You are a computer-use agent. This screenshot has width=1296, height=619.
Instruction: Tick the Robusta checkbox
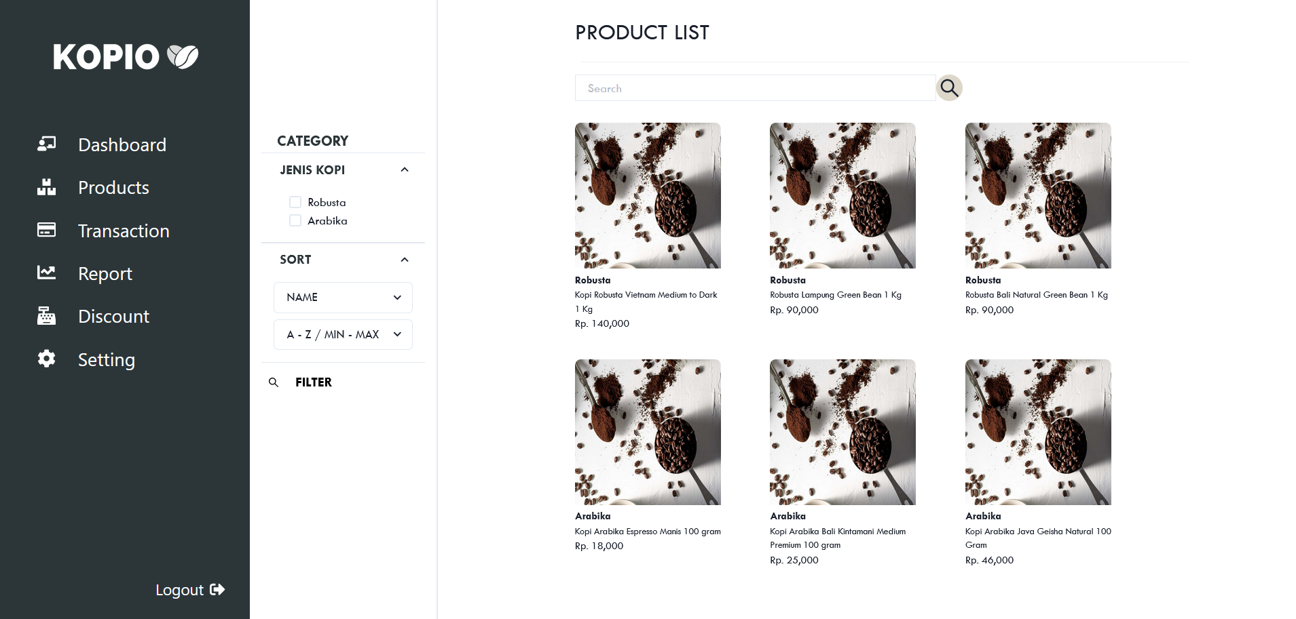(295, 202)
